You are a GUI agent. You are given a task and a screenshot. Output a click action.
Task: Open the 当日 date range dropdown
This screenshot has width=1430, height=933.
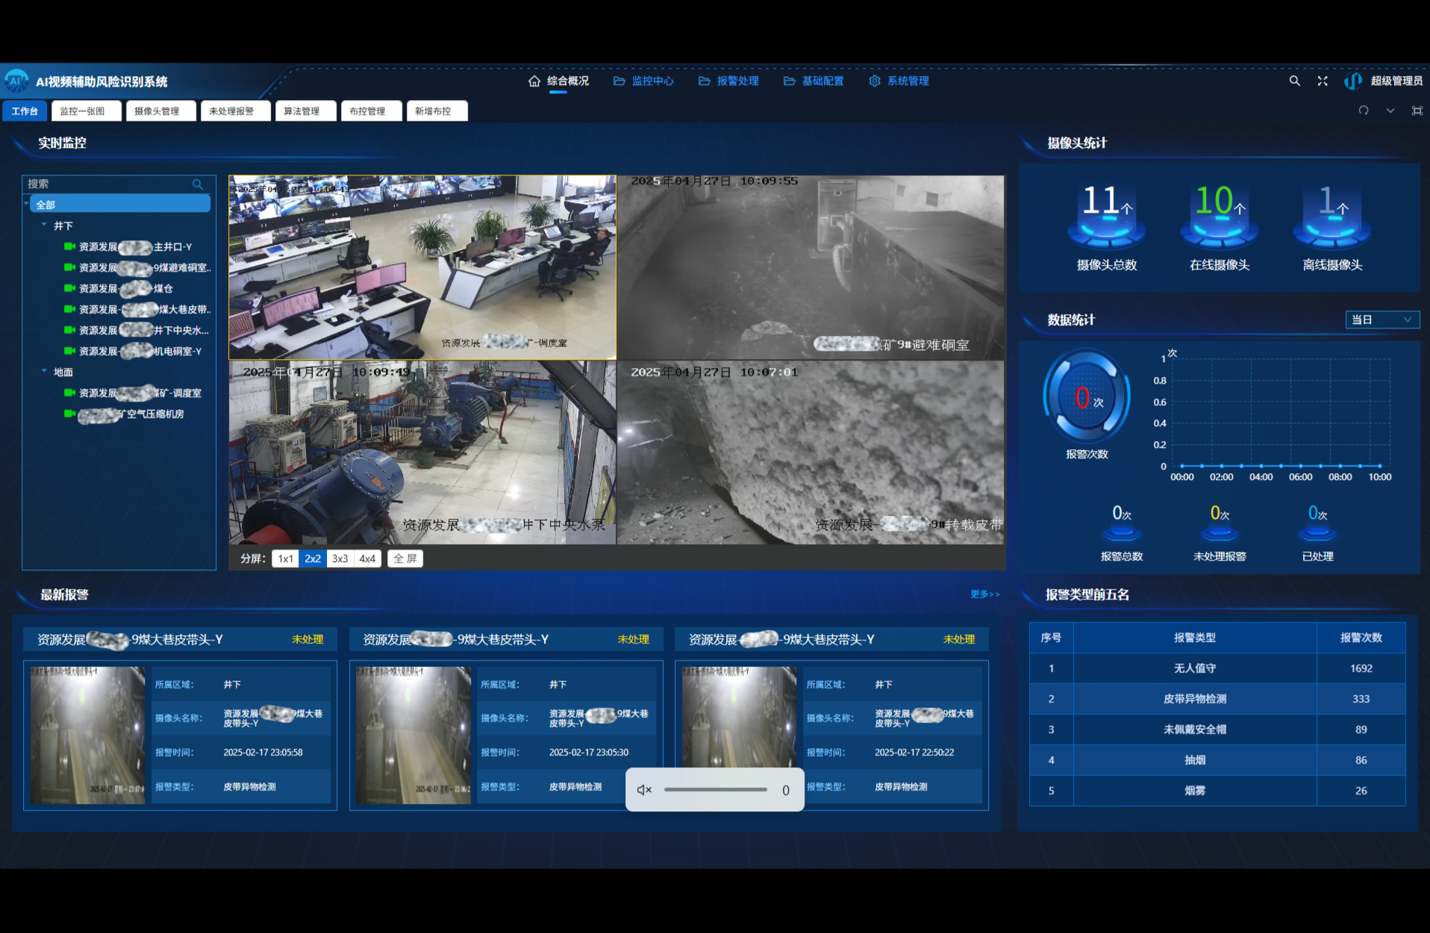coord(1381,319)
